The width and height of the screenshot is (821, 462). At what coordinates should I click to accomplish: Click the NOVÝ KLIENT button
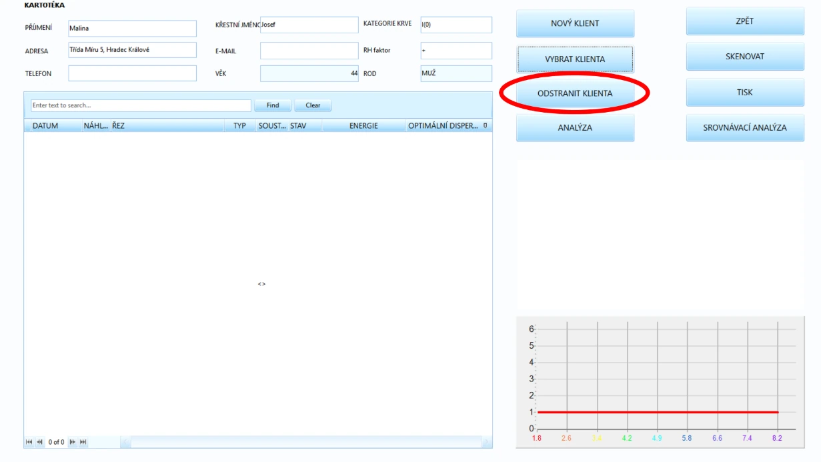point(575,23)
